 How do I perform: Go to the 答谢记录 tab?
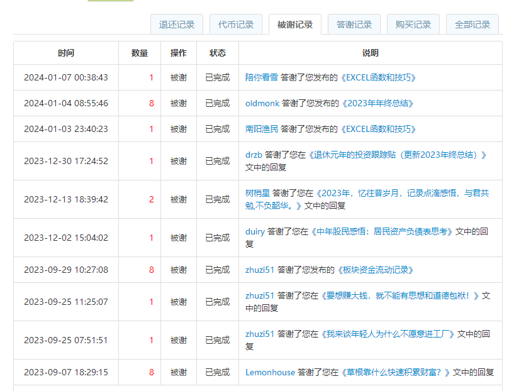[354, 25]
